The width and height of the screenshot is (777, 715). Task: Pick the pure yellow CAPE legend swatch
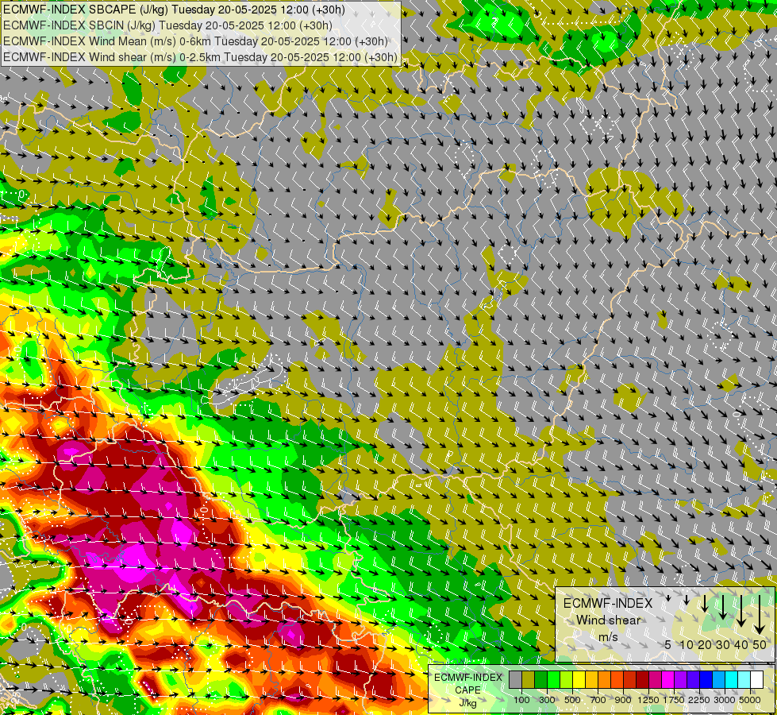coord(579,680)
